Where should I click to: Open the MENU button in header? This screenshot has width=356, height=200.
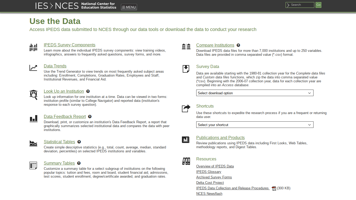pos(129,7)
